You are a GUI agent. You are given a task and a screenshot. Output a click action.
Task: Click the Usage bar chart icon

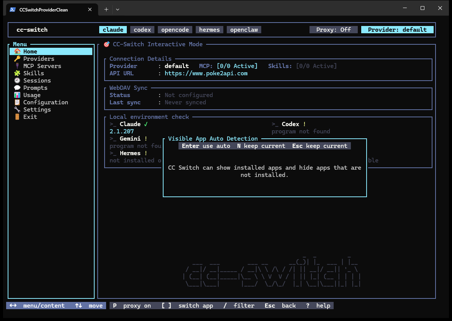17,95
